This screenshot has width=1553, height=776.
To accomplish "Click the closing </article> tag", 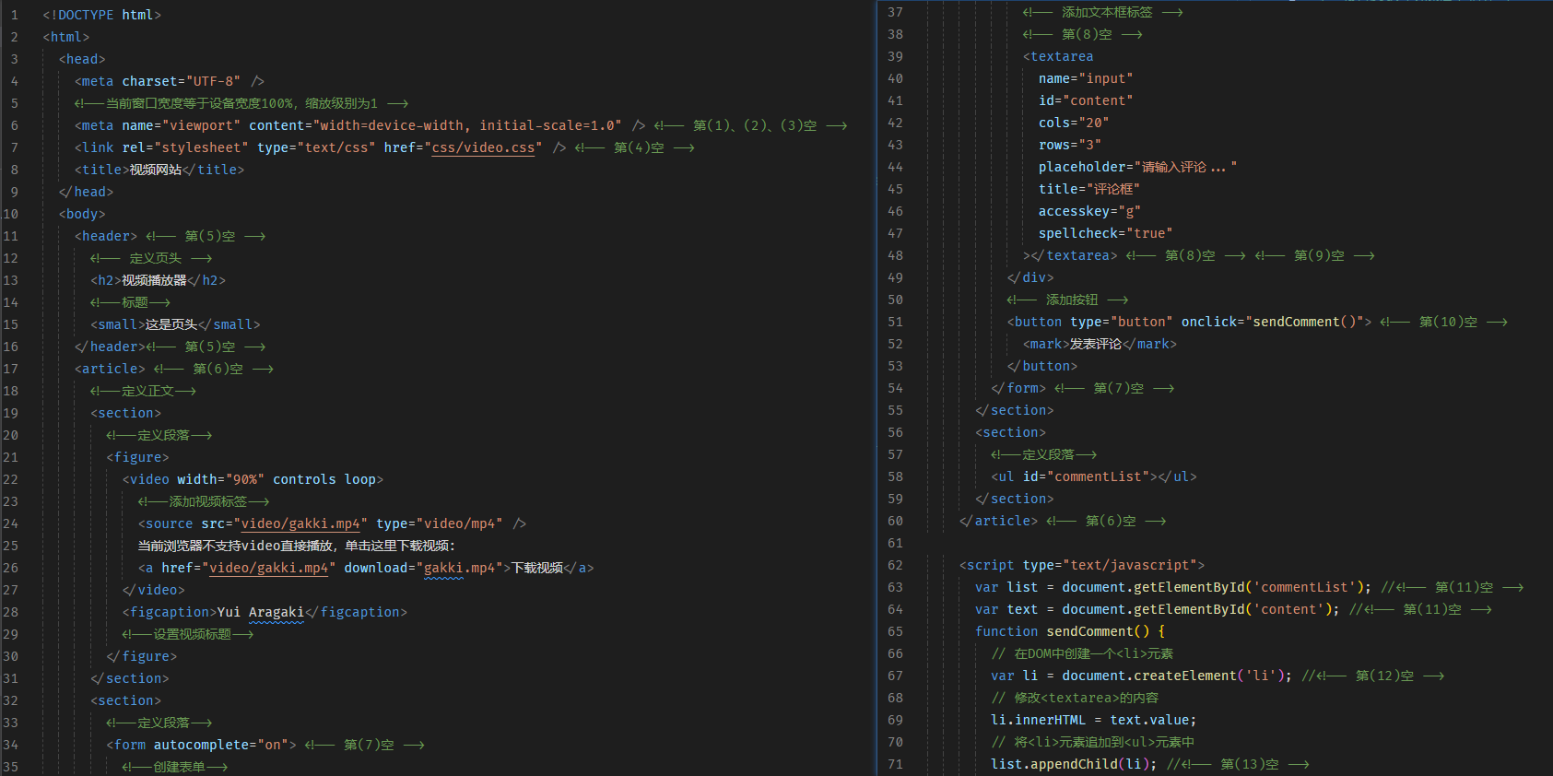I will [999, 521].
